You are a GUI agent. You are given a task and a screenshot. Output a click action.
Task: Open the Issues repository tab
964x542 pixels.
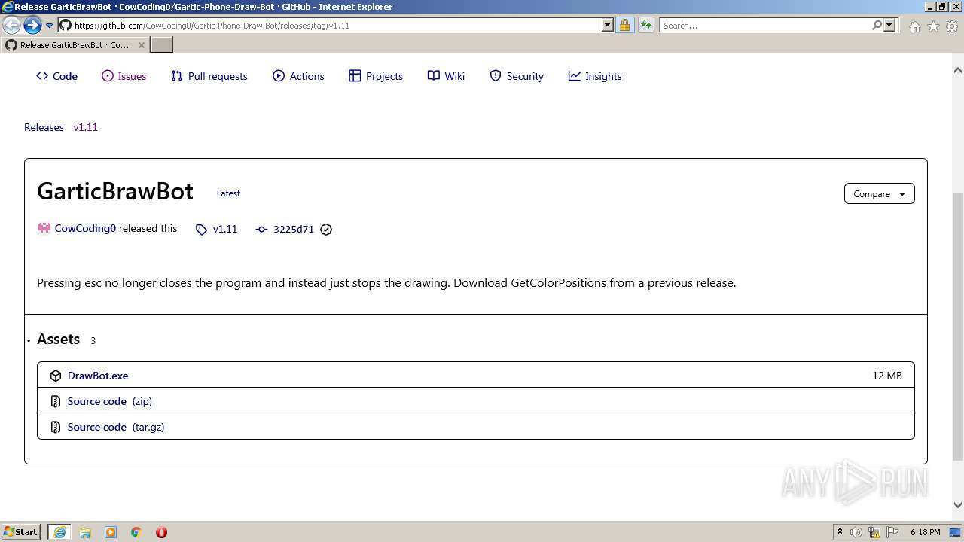pyautogui.click(x=124, y=76)
